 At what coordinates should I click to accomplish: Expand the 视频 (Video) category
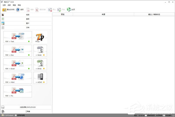coord(26,15)
